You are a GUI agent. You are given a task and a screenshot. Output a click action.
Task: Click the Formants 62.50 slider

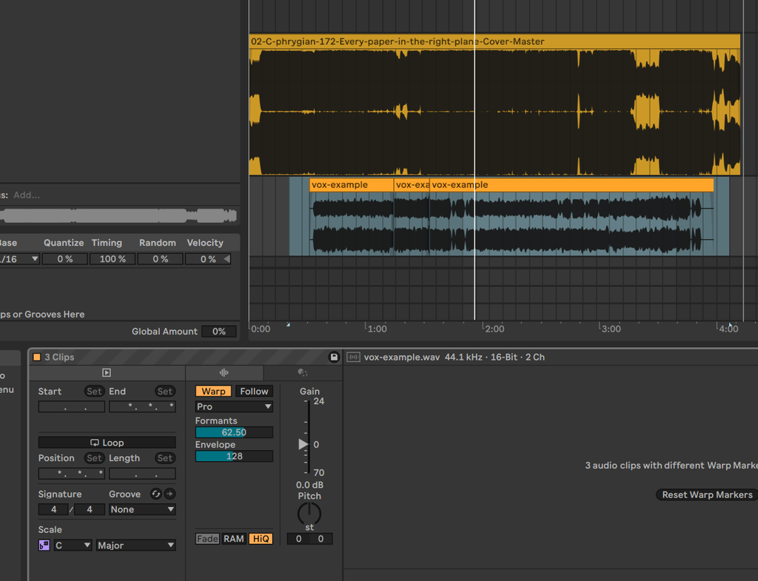[234, 432]
